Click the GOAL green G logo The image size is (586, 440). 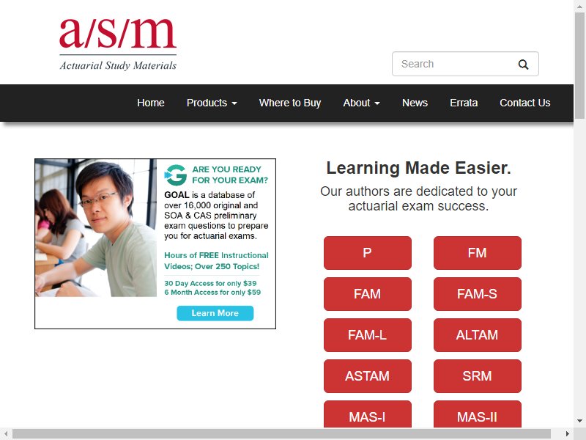click(x=175, y=175)
